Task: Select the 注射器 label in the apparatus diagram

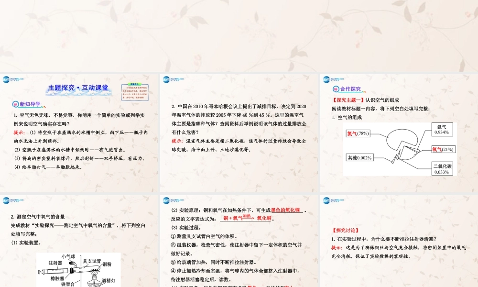Action: [55, 263]
